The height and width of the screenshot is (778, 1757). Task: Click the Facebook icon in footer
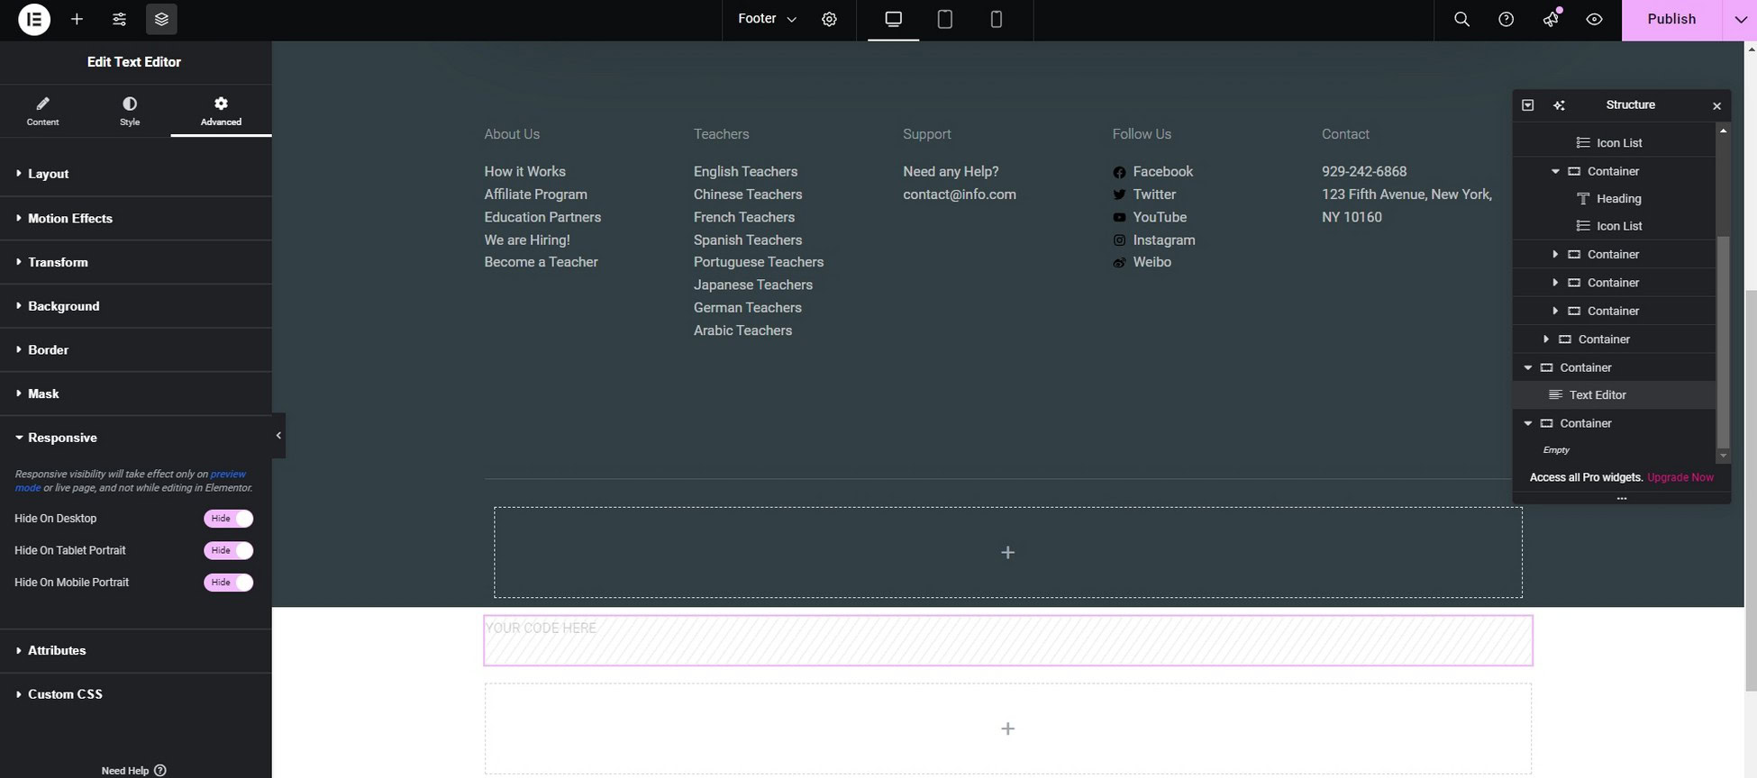[x=1119, y=172]
